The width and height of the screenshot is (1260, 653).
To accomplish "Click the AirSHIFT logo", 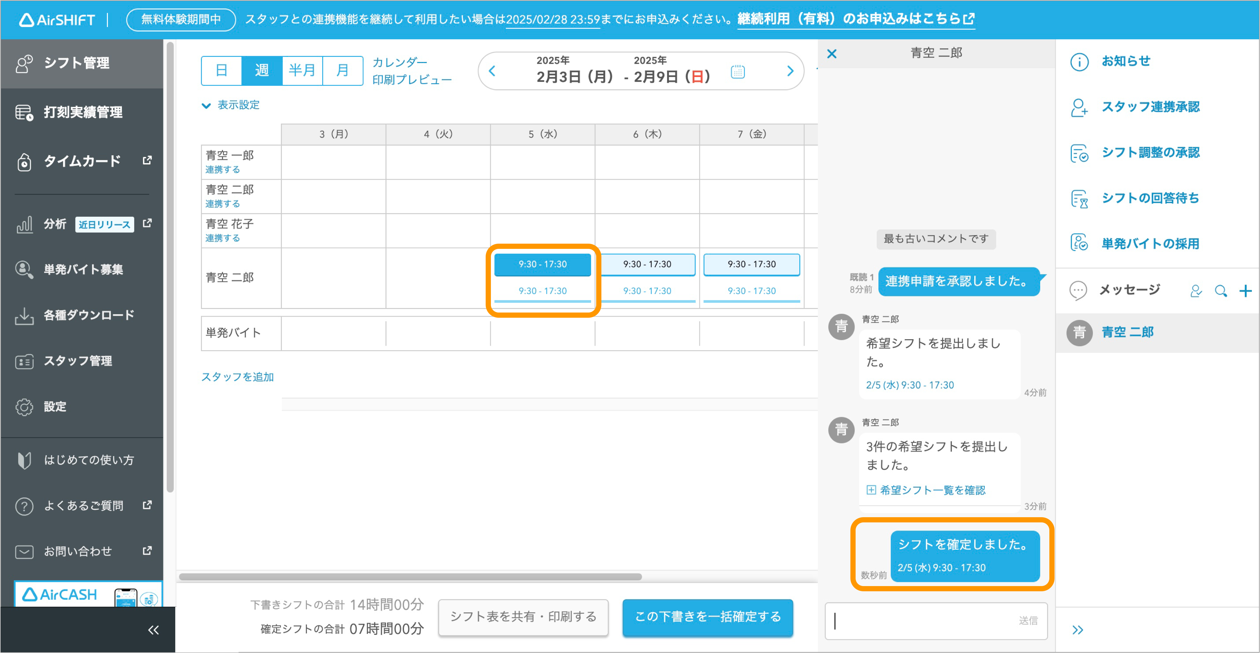I will pyautogui.click(x=57, y=19).
